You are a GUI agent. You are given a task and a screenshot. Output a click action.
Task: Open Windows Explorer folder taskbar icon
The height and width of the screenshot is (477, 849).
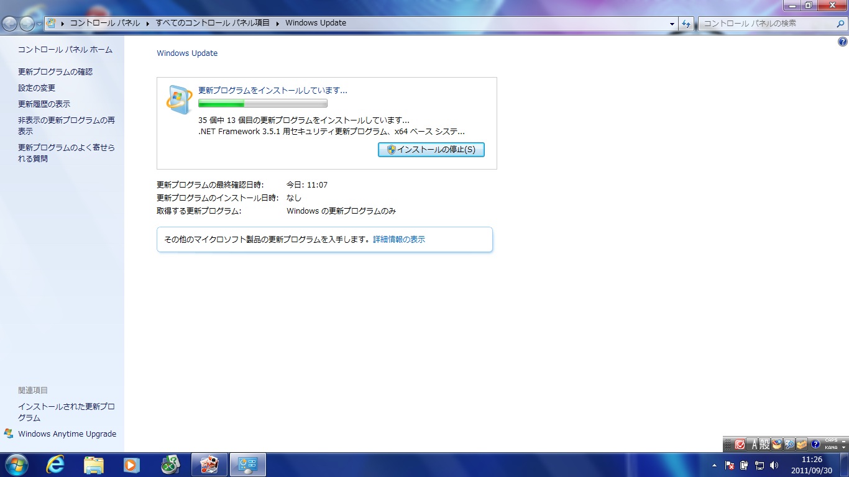[x=94, y=465]
